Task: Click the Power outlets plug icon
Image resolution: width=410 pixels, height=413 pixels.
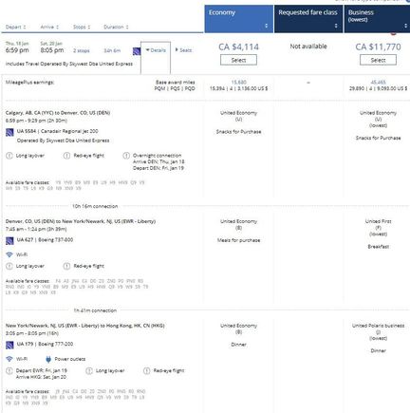Action: (x=48, y=359)
